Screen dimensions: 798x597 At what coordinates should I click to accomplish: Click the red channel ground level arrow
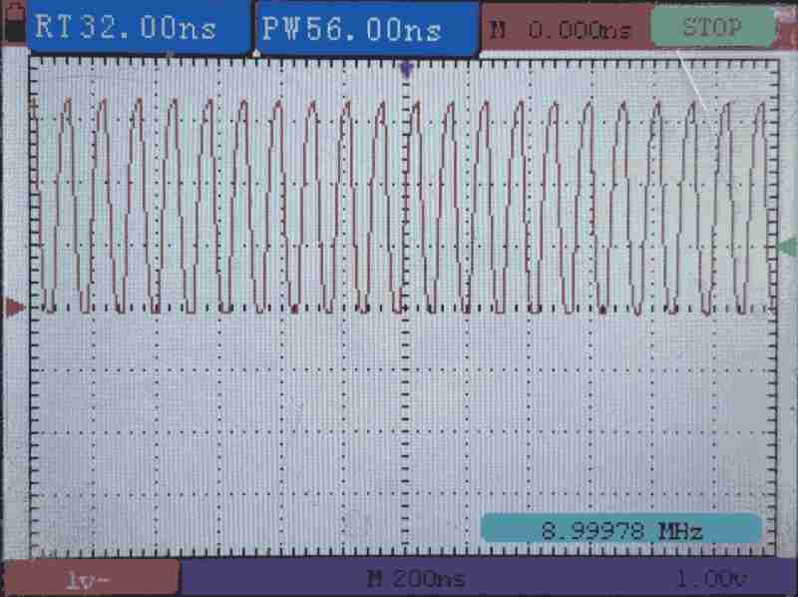(x=14, y=307)
